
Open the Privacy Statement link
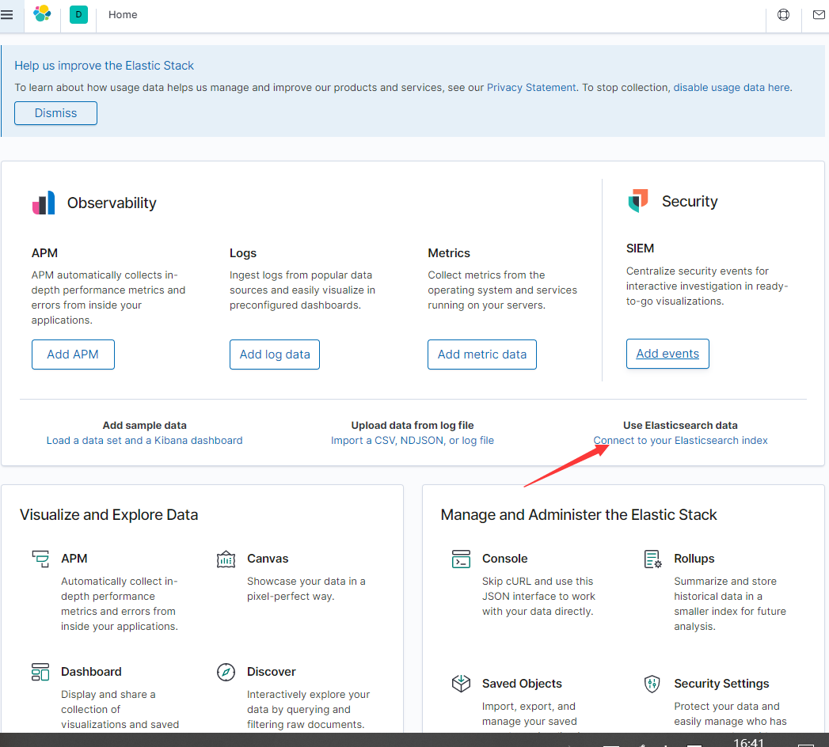(x=531, y=88)
